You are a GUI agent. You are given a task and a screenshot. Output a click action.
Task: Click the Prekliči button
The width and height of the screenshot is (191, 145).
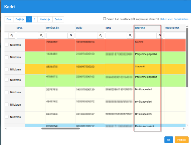click(x=182, y=140)
